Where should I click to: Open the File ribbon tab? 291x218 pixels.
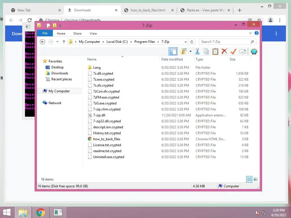pyautogui.click(x=45, y=33)
